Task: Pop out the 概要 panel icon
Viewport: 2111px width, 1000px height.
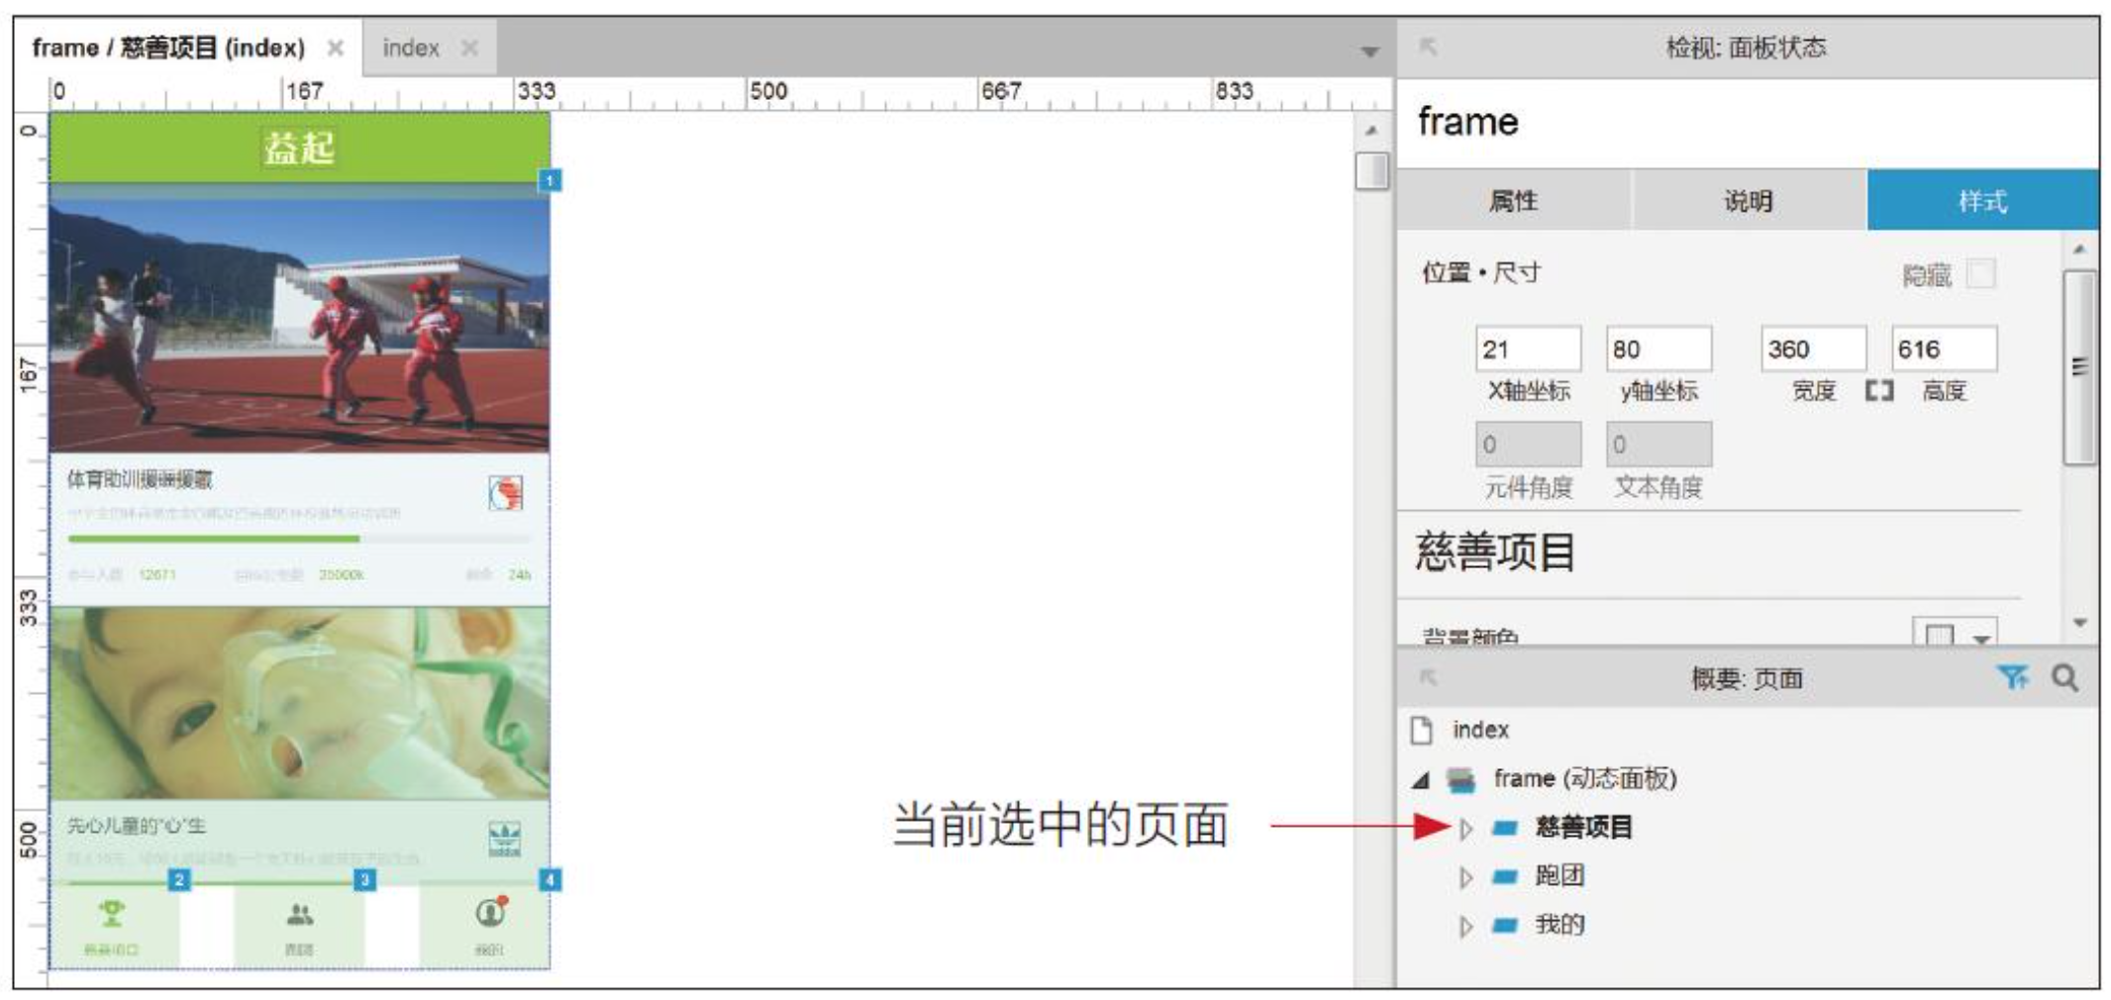Action: pos(1428,677)
